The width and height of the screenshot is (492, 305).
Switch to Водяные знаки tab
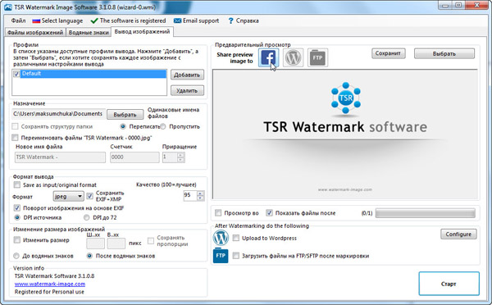89,32
